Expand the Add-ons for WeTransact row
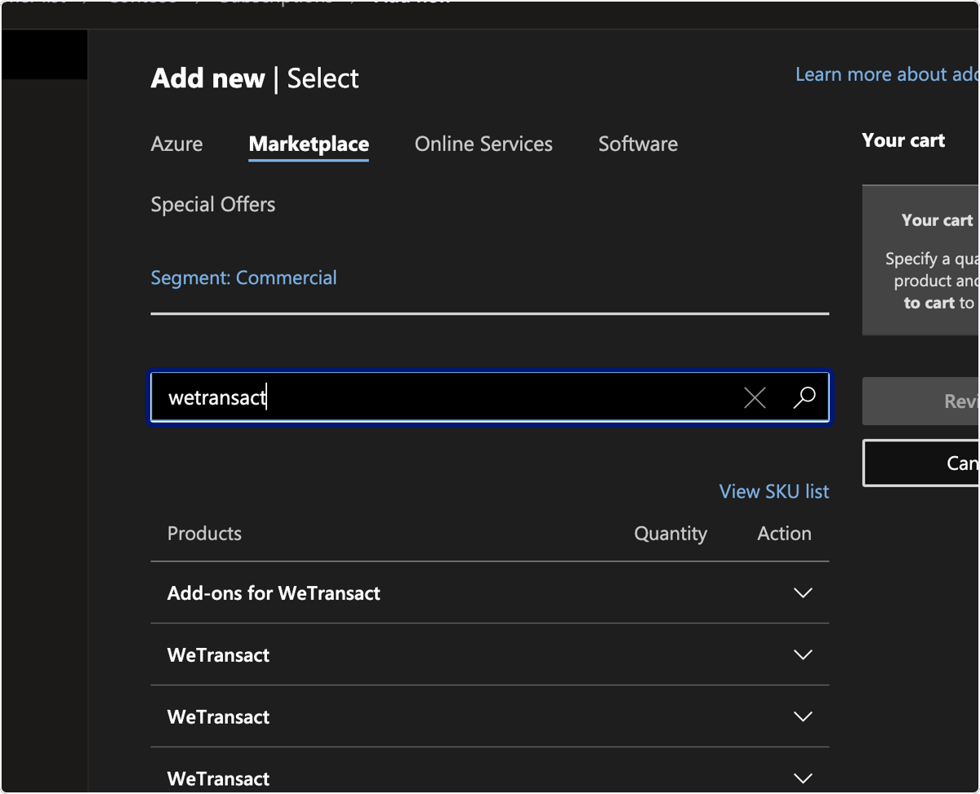The width and height of the screenshot is (980, 794). (x=803, y=593)
